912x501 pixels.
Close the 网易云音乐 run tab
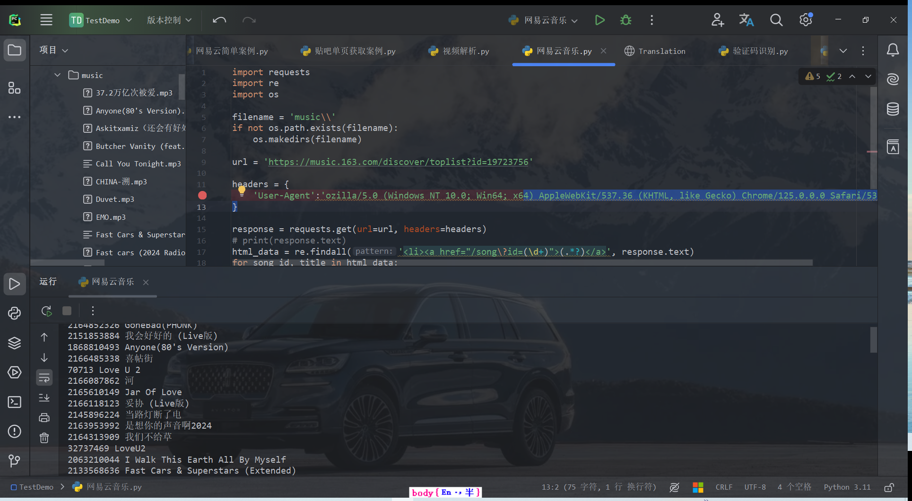pos(146,282)
